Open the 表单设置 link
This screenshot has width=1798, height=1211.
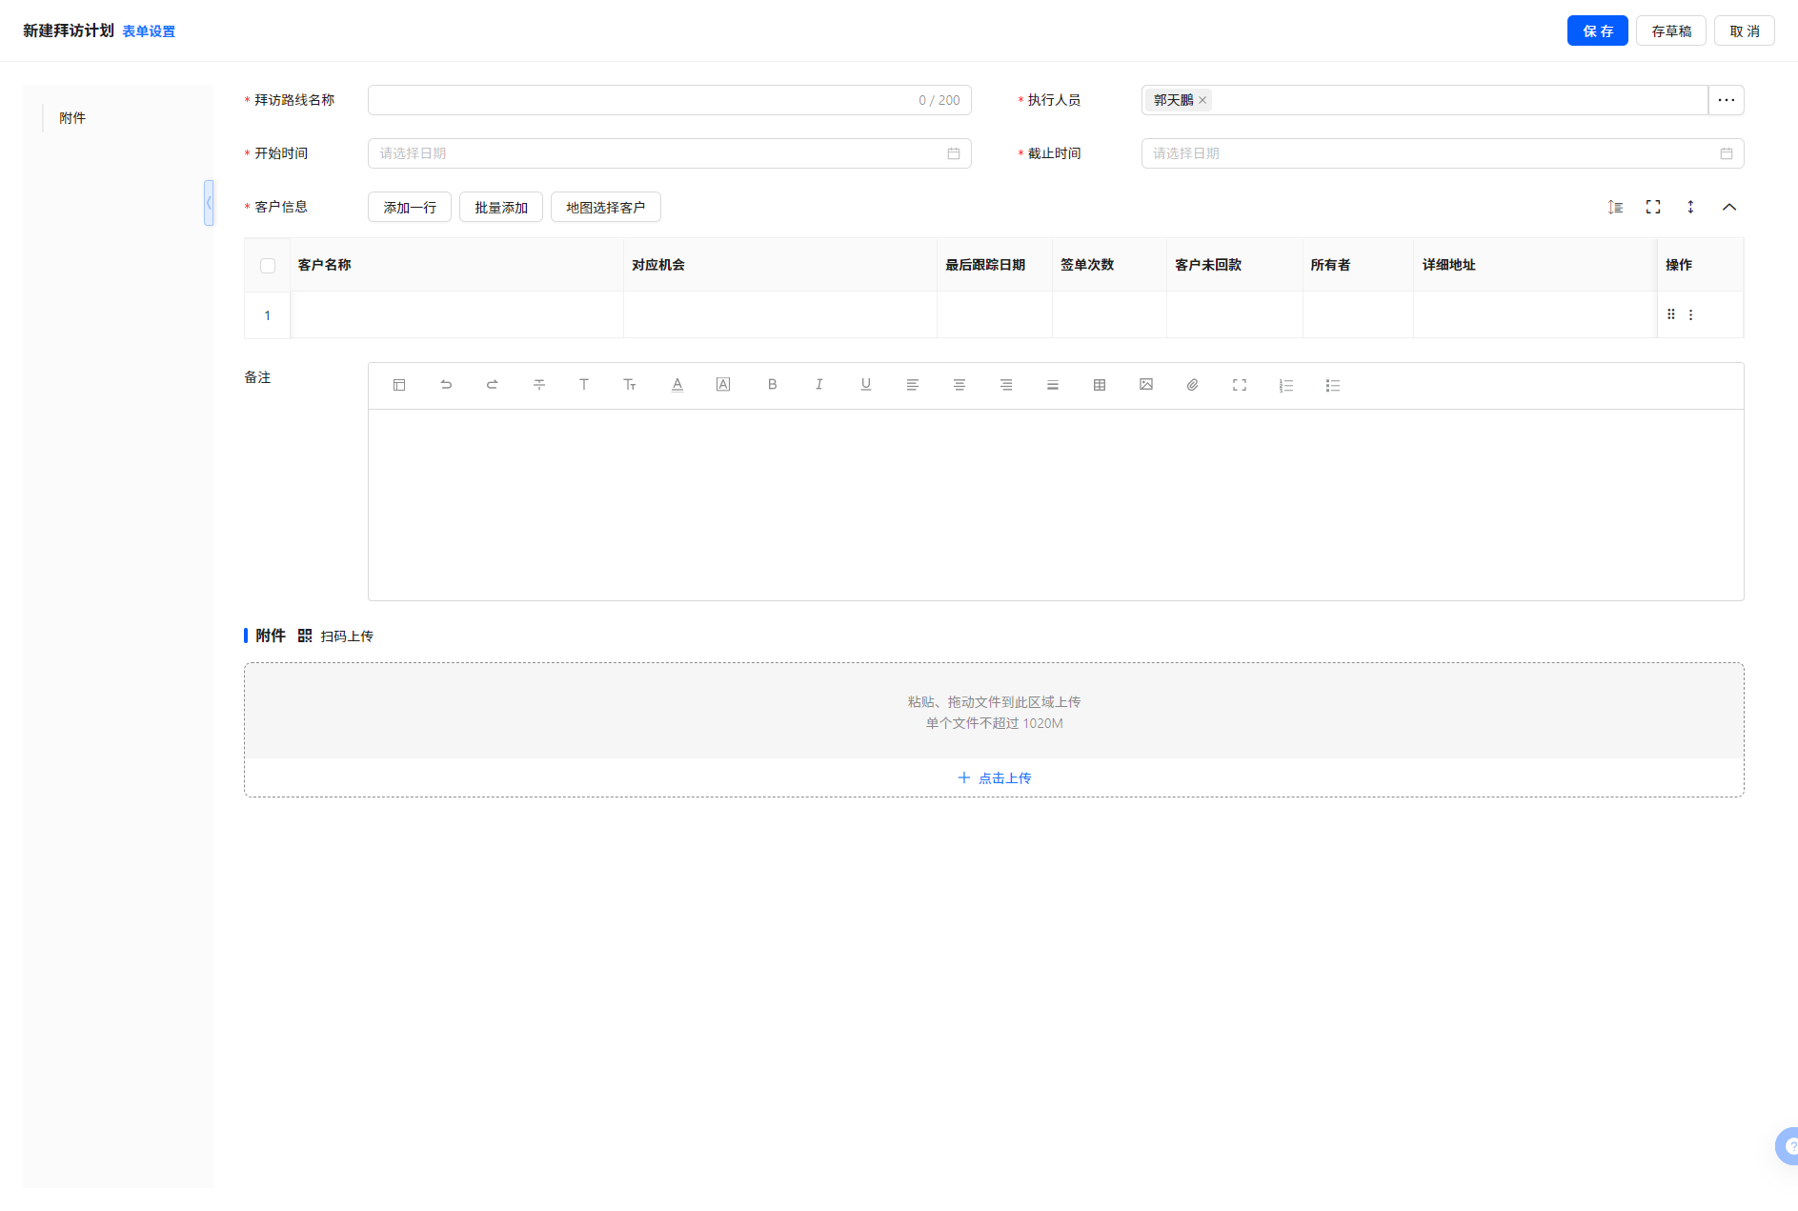click(149, 31)
